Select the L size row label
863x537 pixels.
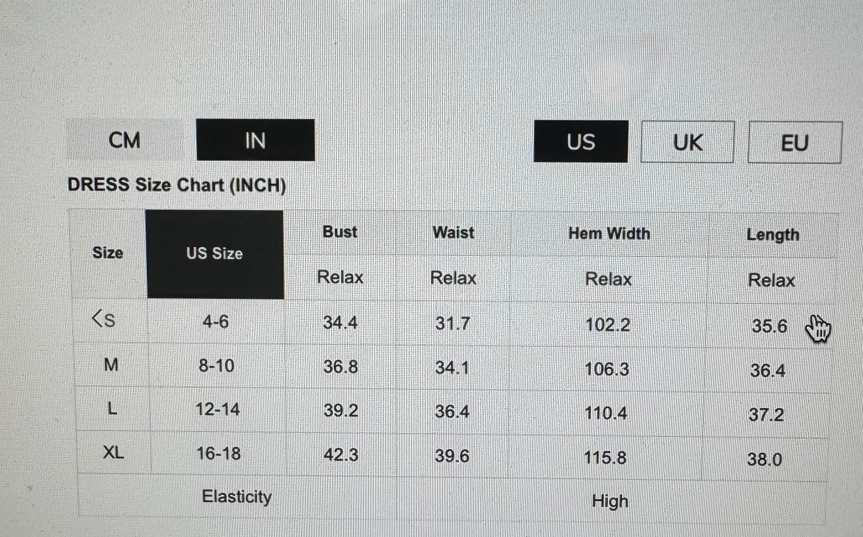point(112,409)
